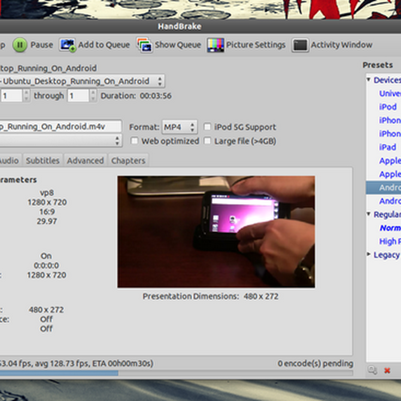
Task: Click the encode progress bar
Action: [x=176, y=373]
